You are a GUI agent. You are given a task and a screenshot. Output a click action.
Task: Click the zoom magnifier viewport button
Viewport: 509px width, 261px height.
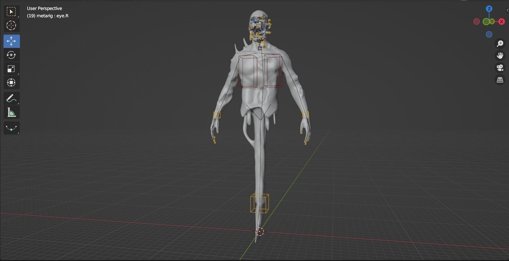click(500, 44)
